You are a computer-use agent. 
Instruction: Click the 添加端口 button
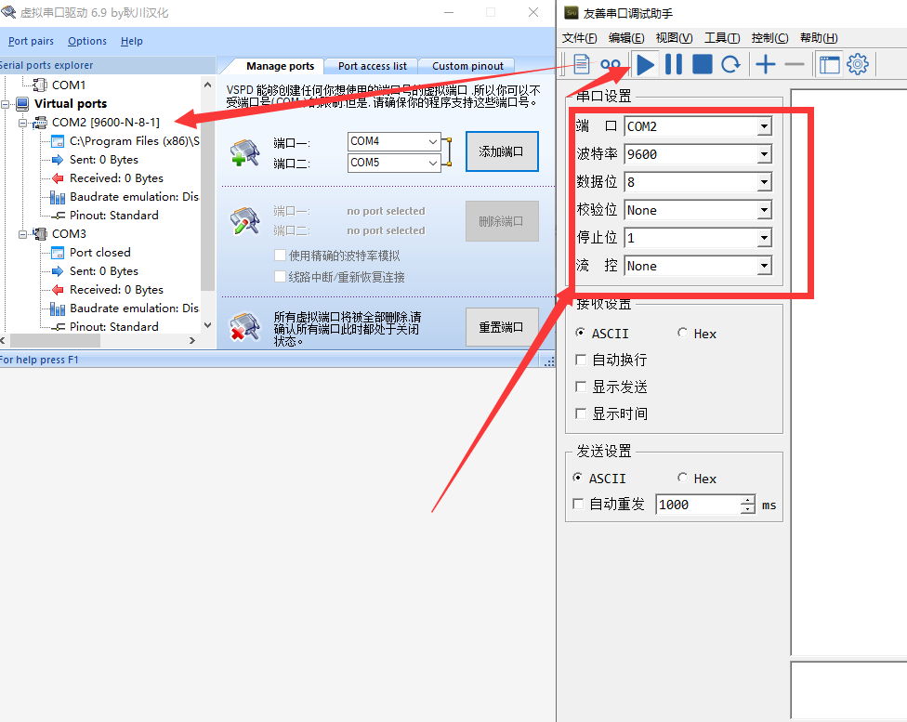coord(501,151)
